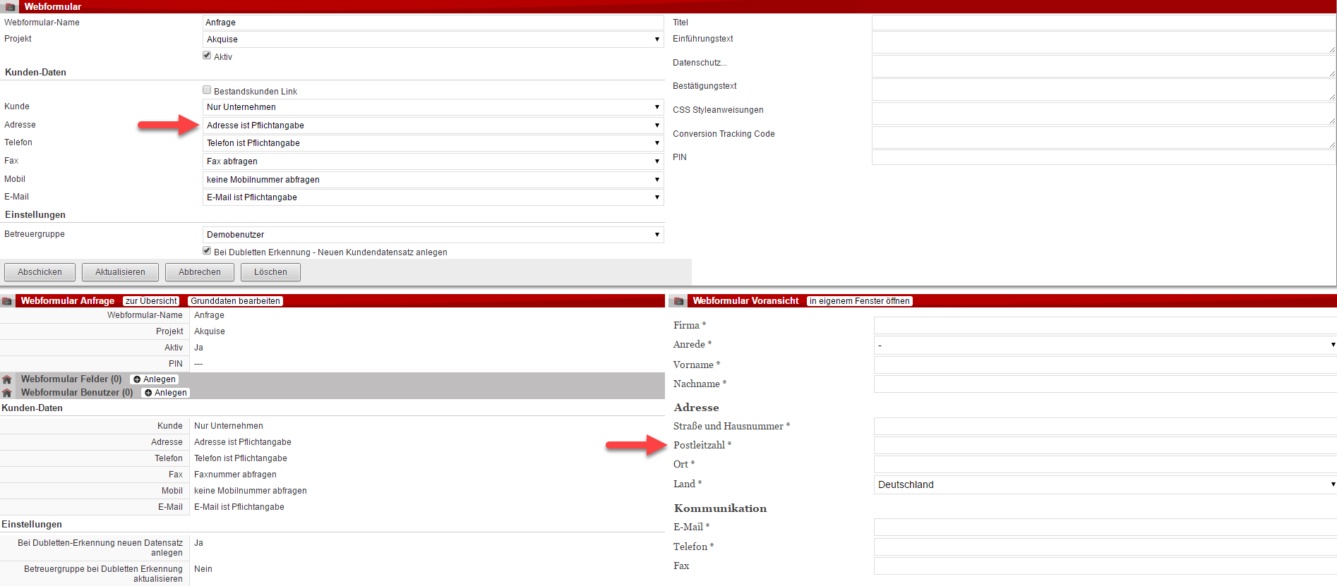1337x586 pixels.
Task: Click the Projekt value Akquise in details
Action: [210, 331]
